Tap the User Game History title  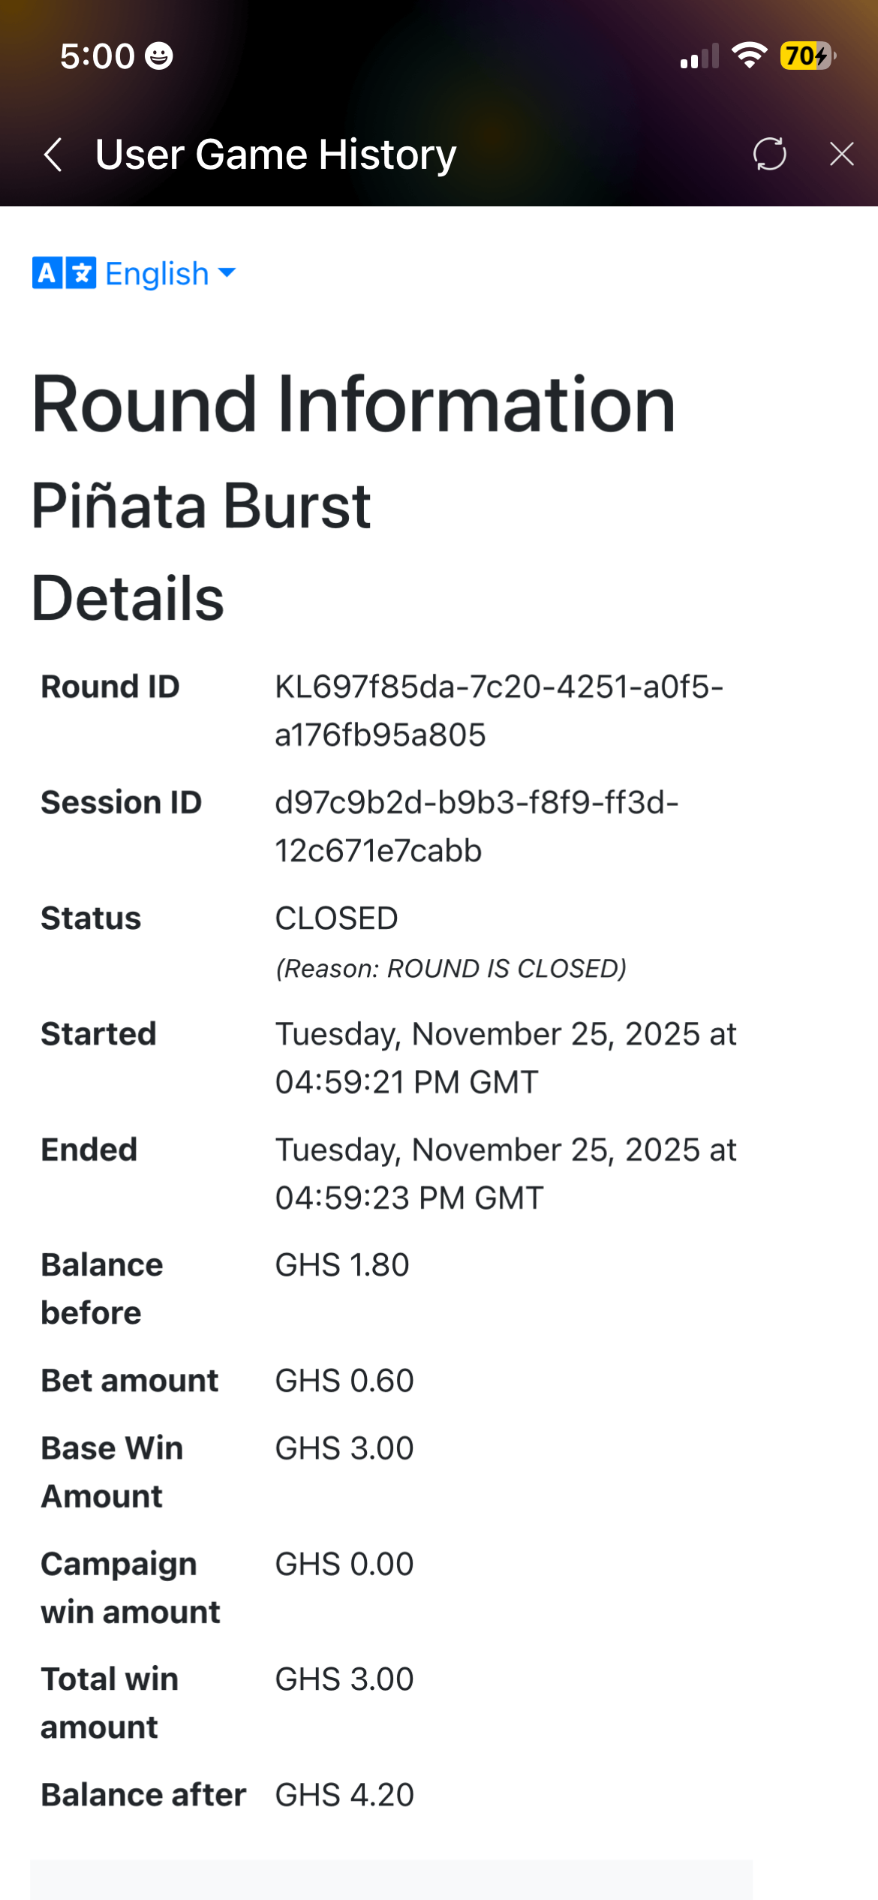pos(275,155)
